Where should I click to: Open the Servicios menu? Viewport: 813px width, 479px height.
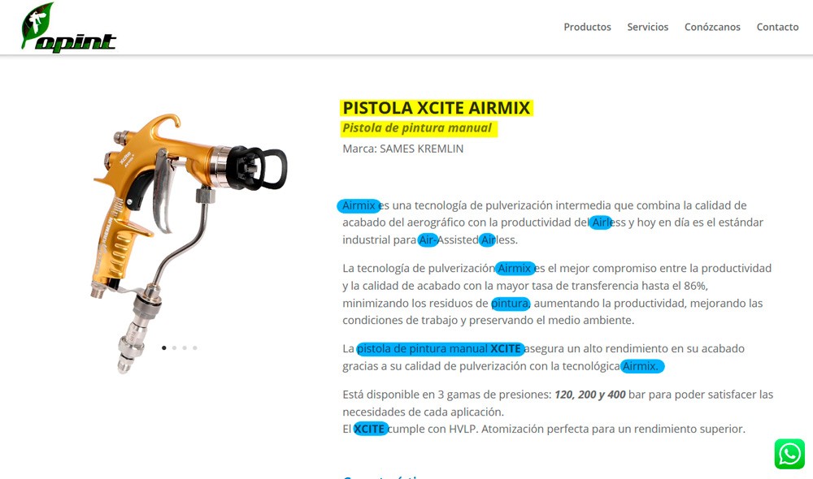click(648, 27)
